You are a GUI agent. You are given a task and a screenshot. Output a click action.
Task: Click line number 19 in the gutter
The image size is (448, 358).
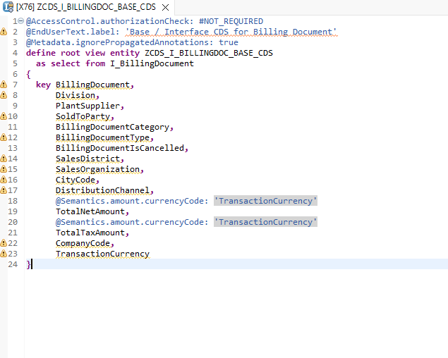[13, 211]
